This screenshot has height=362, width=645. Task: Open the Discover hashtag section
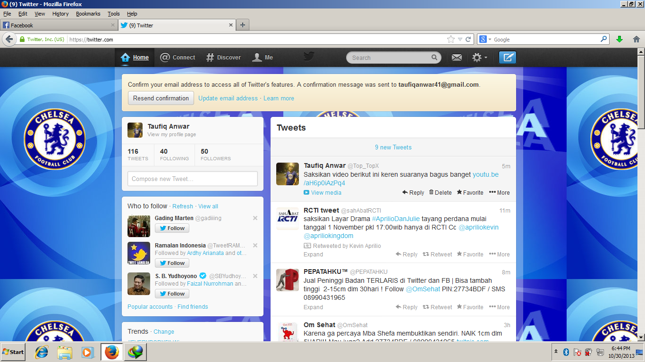pos(223,58)
